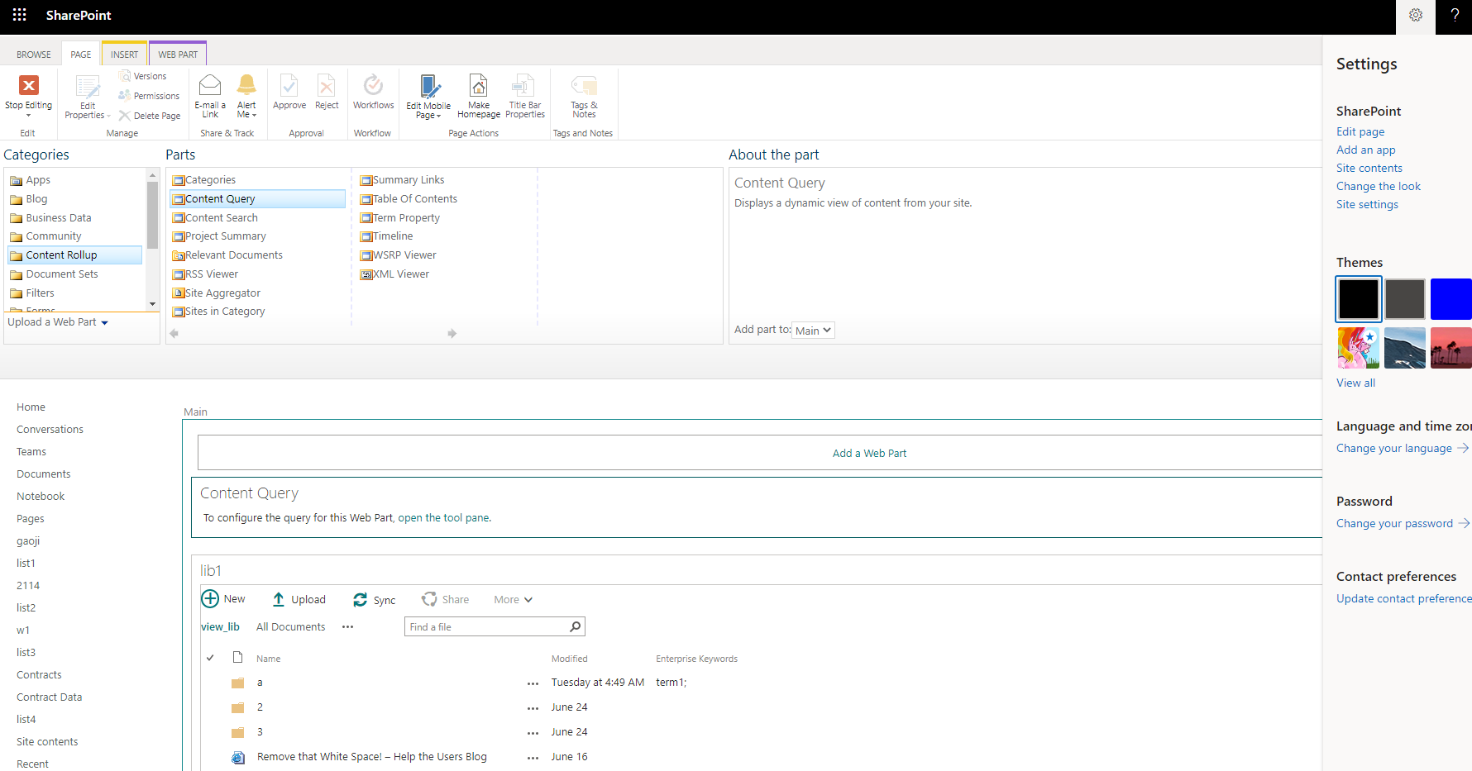Open Edit Properties in ribbon

click(x=88, y=97)
